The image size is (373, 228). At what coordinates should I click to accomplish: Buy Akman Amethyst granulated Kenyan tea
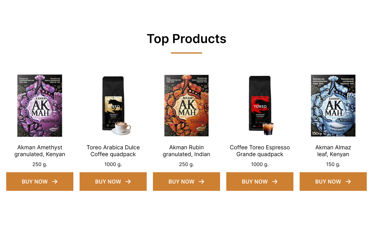point(40,182)
